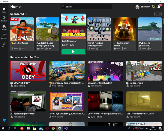Viewport: 164px width, 131px height.
Task: Select the Roblox taskbar icon
Action: [x=60, y=128]
